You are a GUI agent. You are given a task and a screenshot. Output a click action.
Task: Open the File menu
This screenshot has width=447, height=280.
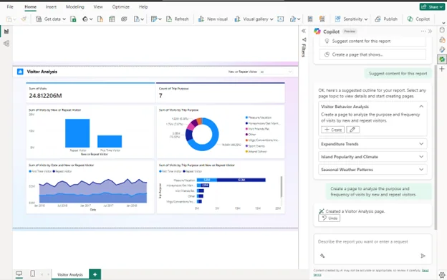click(x=10, y=7)
